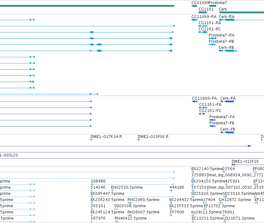Click the 108488 alignment label
The height and width of the screenshot is (223, 264).
point(98,181)
